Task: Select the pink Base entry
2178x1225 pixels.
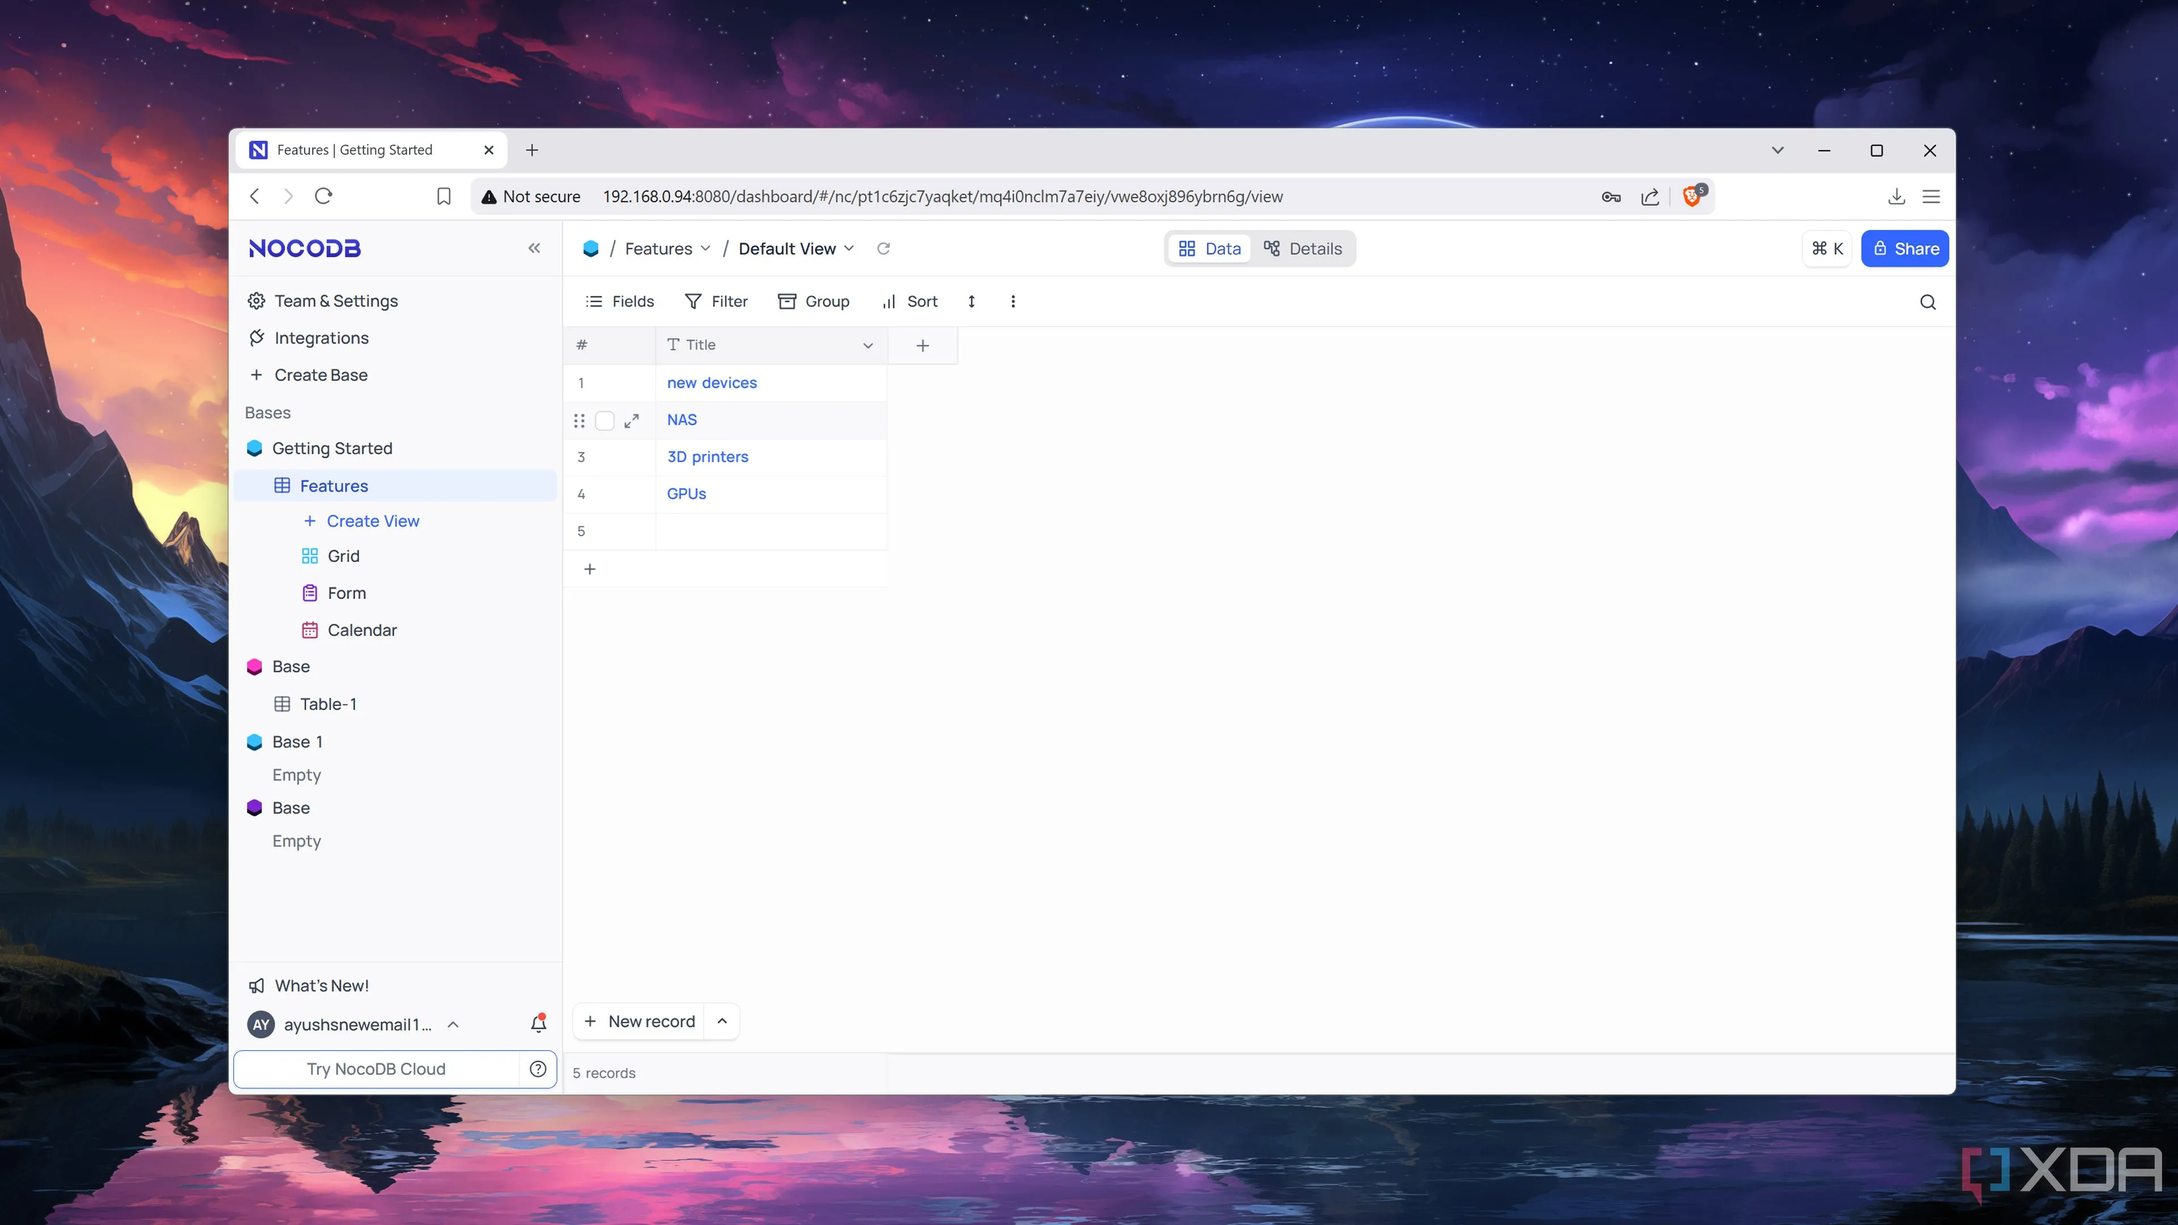Action: [x=279, y=666]
